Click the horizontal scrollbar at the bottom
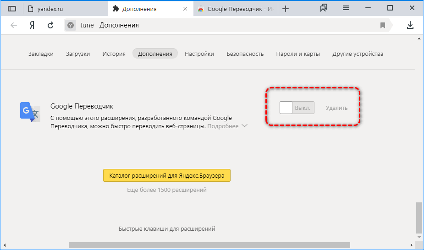The image size is (424, 250). [x=209, y=245]
